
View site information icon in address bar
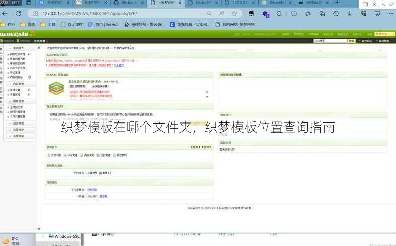tap(35, 14)
